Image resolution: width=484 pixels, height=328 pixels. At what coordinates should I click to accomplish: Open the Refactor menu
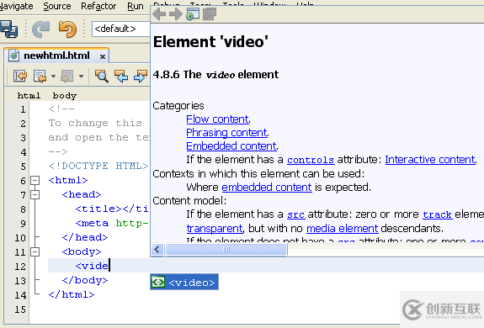98,6
